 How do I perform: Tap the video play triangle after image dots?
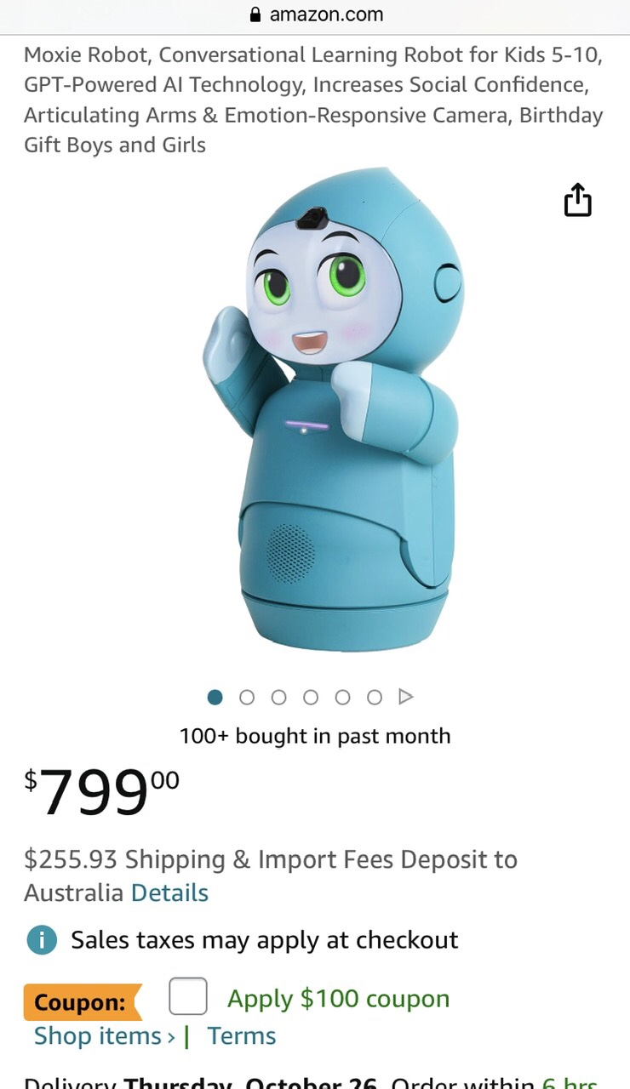(406, 697)
